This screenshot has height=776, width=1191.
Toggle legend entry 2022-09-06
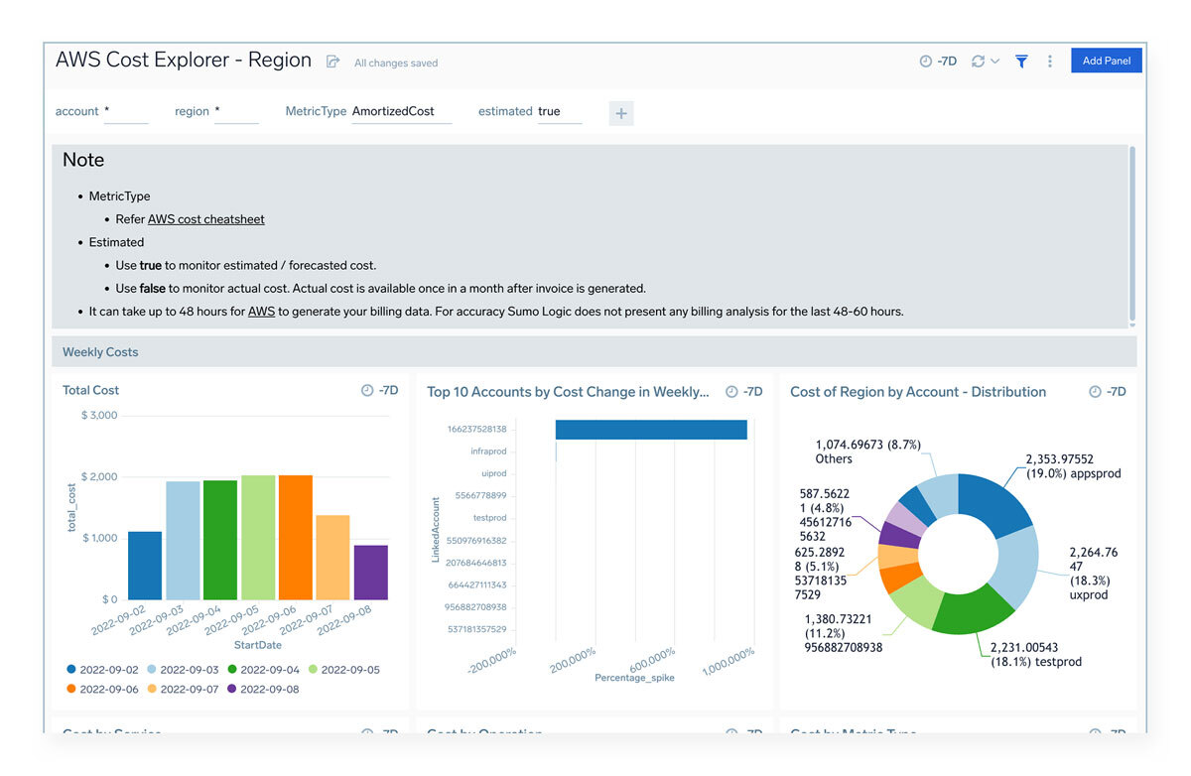(103, 689)
